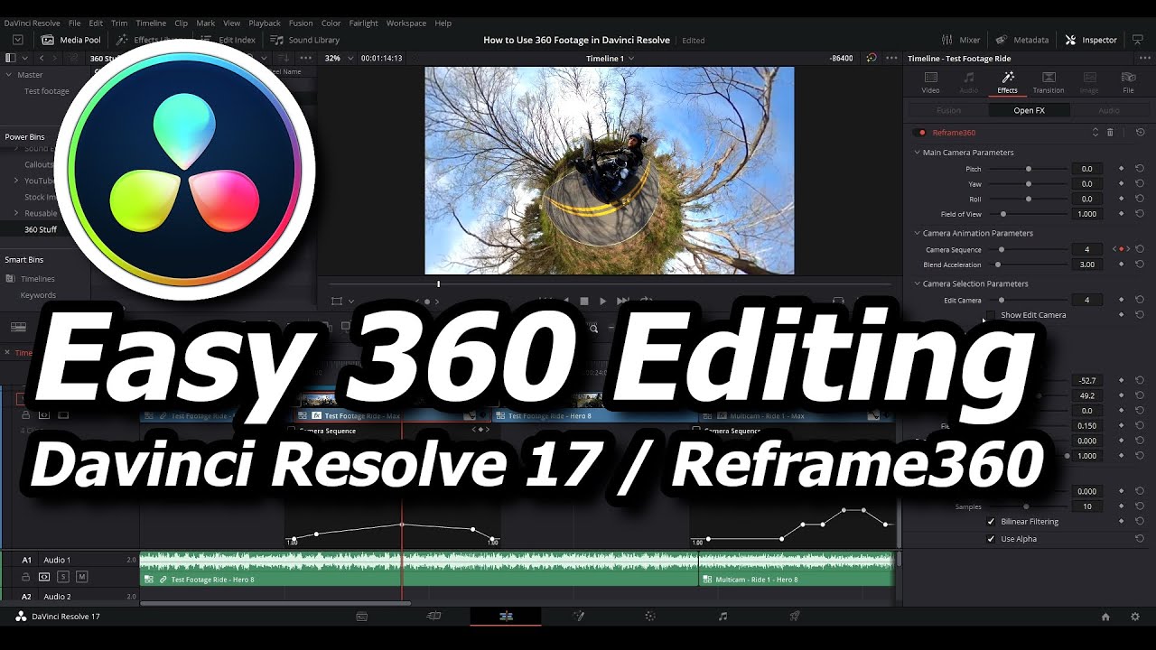This screenshot has height=650, width=1156.
Task: Open the Edit Index panel
Action: [228, 40]
